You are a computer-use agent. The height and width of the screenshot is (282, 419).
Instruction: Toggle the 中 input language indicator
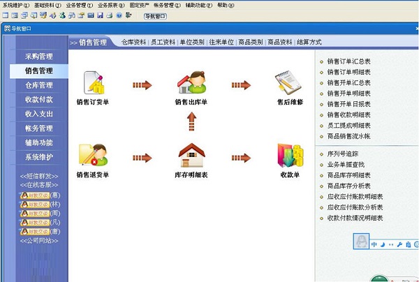click(x=374, y=245)
